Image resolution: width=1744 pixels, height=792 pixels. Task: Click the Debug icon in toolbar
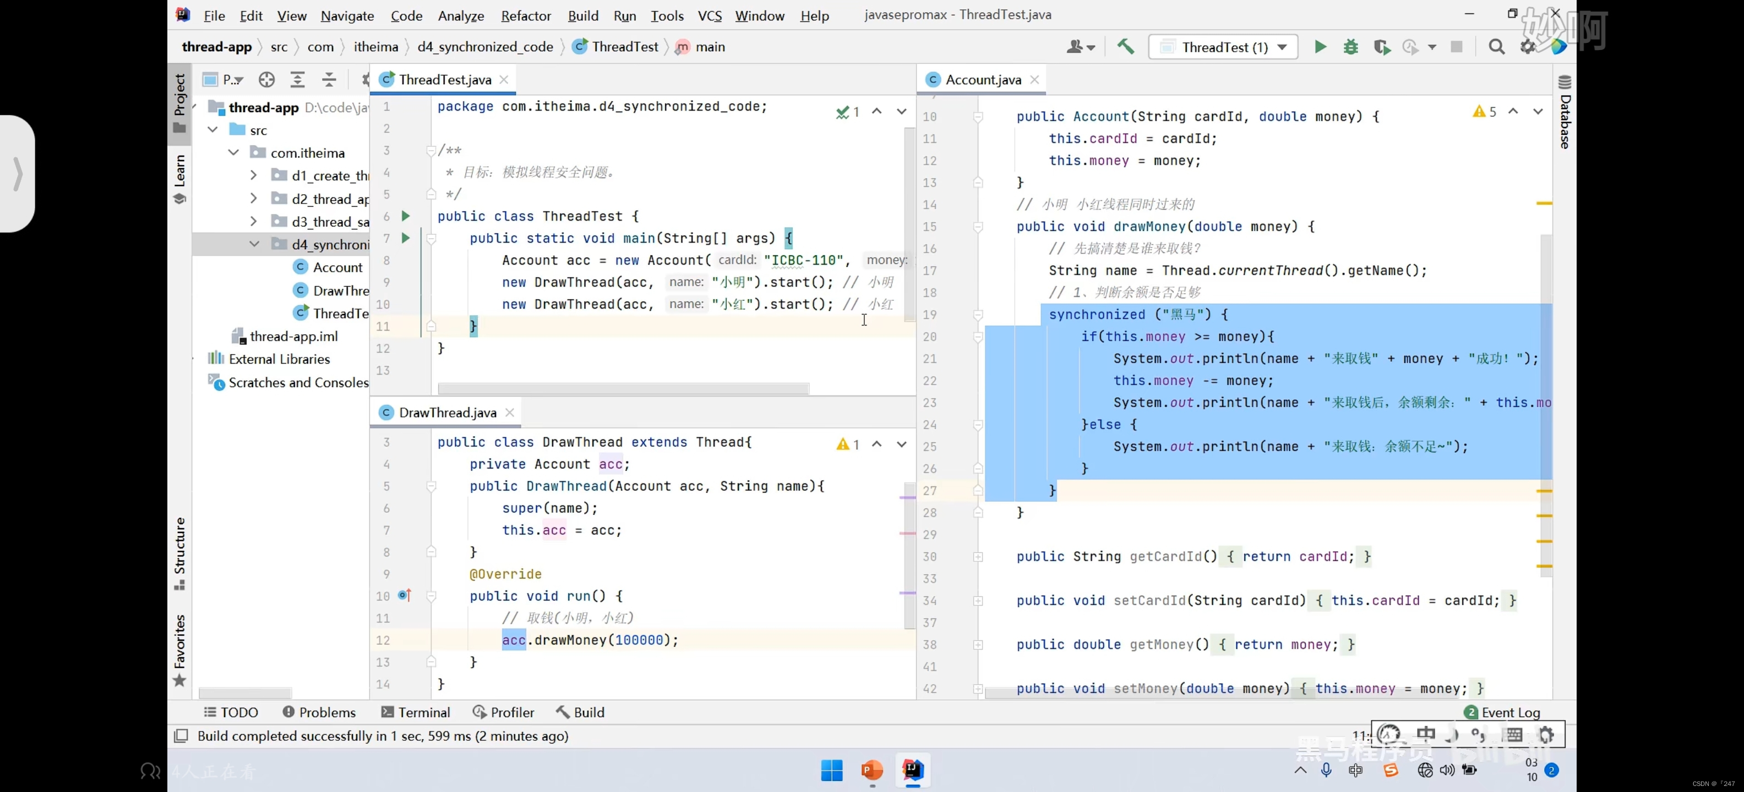coord(1350,47)
